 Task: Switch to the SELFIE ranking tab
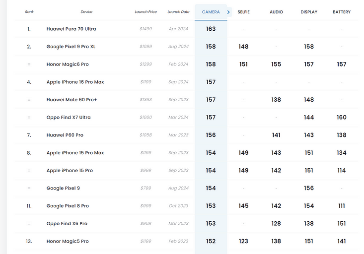[243, 12]
